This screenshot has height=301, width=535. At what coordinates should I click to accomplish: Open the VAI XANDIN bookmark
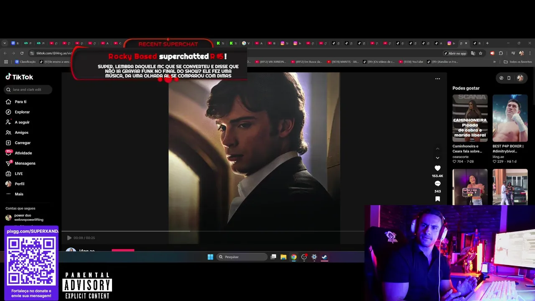(270, 62)
